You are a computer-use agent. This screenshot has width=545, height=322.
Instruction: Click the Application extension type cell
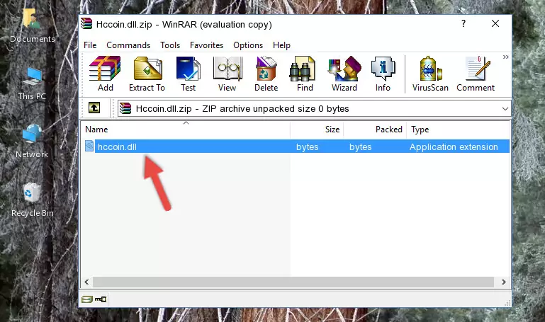click(454, 146)
